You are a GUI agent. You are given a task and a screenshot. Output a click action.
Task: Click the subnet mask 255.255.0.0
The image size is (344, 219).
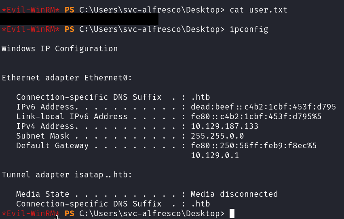tap(217, 136)
